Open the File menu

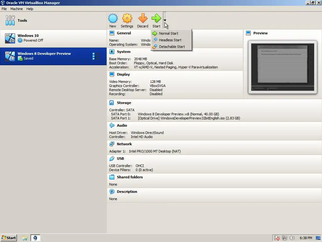4,9
